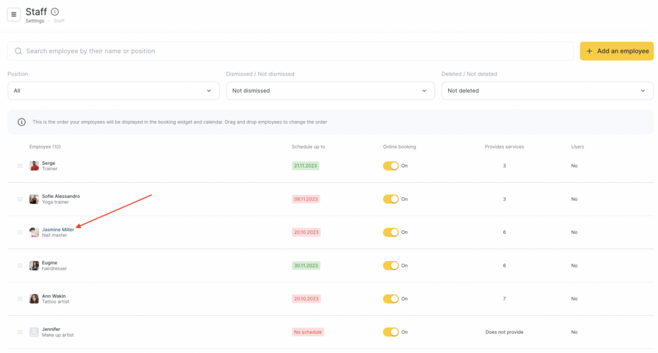Click drag handle for Jennifer row
The height and width of the screenshot is (353, 658).
pyautogui.click(x=20, y=332)
